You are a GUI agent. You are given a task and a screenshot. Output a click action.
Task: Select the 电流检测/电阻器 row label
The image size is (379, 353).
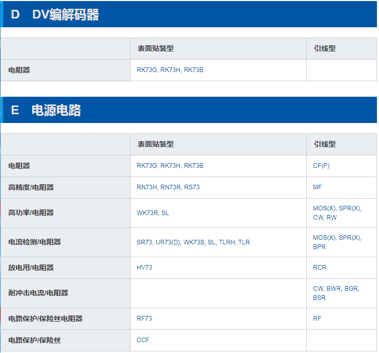[35, 242]
